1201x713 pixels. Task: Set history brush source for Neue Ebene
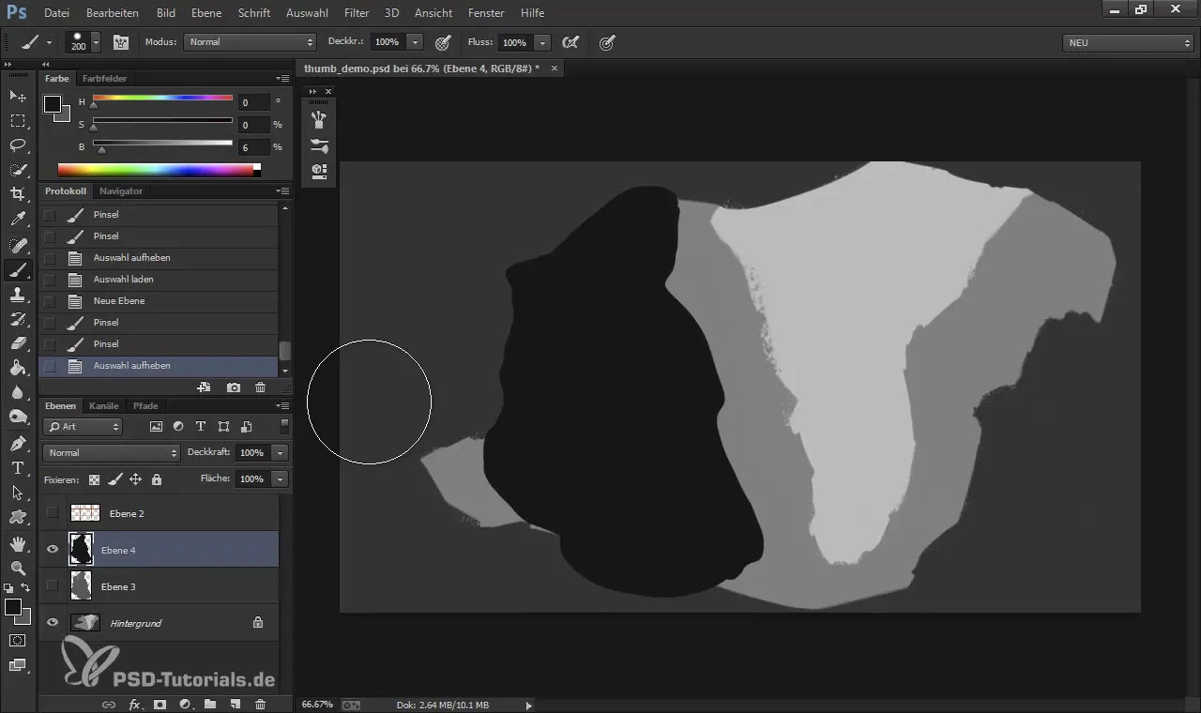point(50,301)
